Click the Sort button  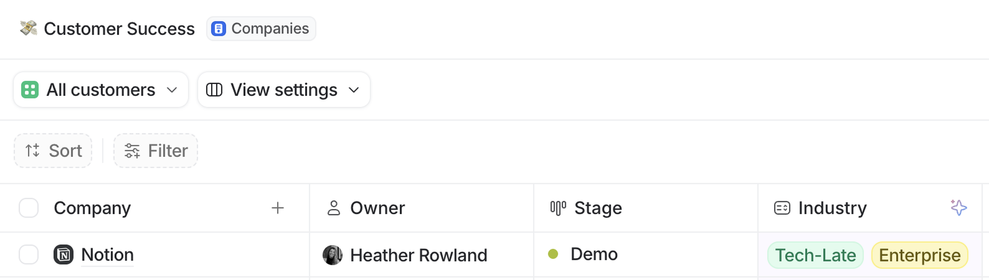53,151
